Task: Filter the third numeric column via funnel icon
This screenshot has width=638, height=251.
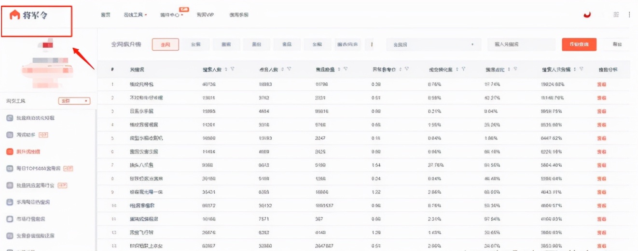Action: click(x=346, y=70)
